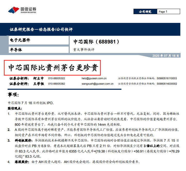The height and width of the screenshot is (171, 186).
Task: Click the date '2020年07月16日'
Action: (166, 56)
